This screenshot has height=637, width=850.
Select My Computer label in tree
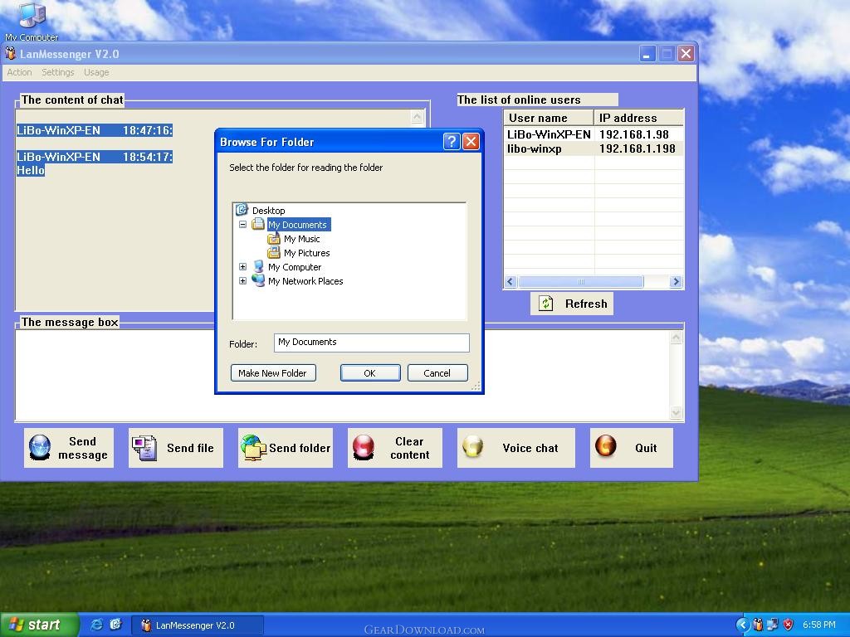[295, 267]
